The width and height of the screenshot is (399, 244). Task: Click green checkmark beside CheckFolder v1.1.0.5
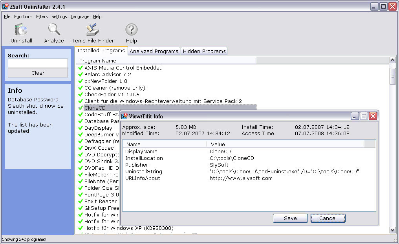[x=81, y=94]
